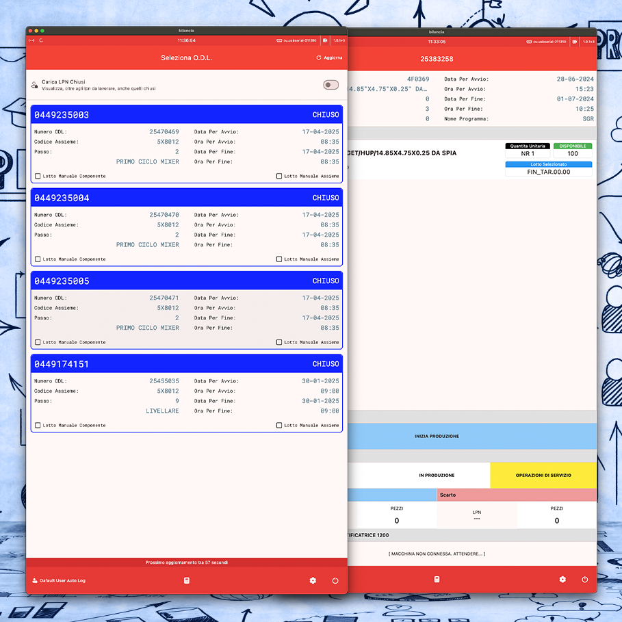
Task: Click Default User Auto Log label
Action: pyautogui.click(x=63, y=580)
